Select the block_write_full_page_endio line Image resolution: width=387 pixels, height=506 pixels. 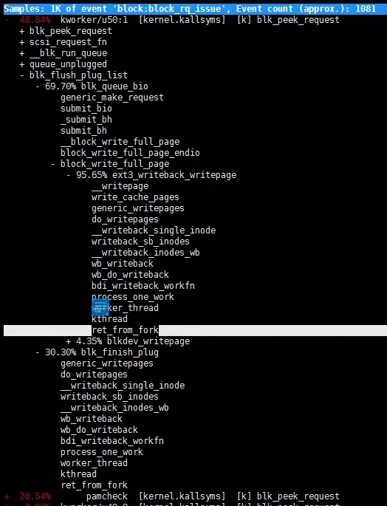(x=130, y=153)
